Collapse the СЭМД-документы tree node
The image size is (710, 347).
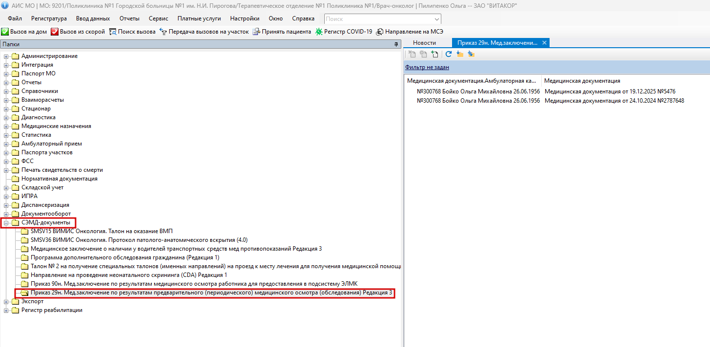pos(6,222)
